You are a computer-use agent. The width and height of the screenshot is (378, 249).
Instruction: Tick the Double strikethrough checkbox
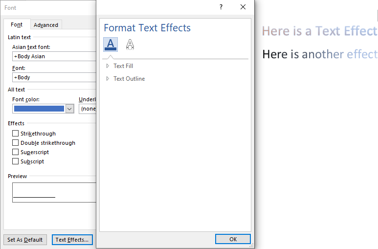click(x=16, y=143)
